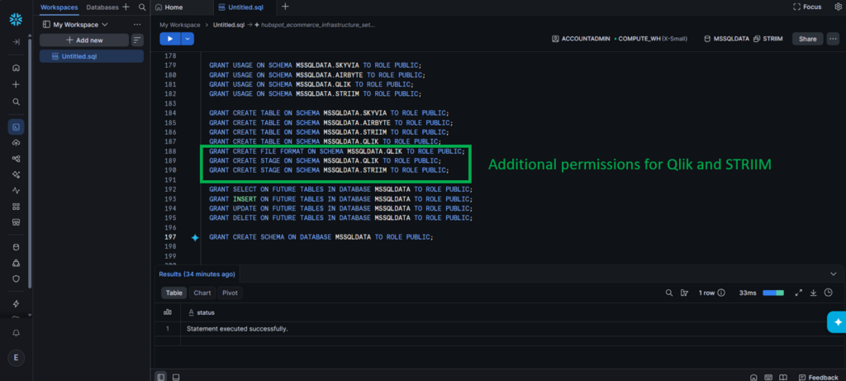
Task: Open the Feedback link in status bar
Action: [x=818, y=377]
